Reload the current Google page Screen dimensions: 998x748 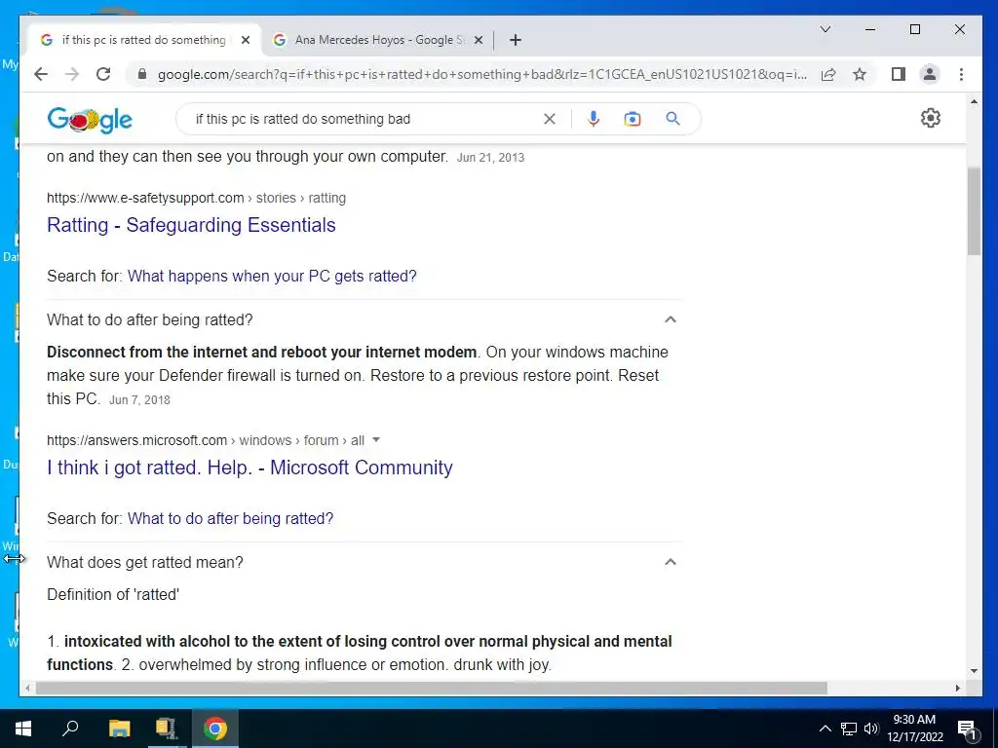tap(103, 74)
